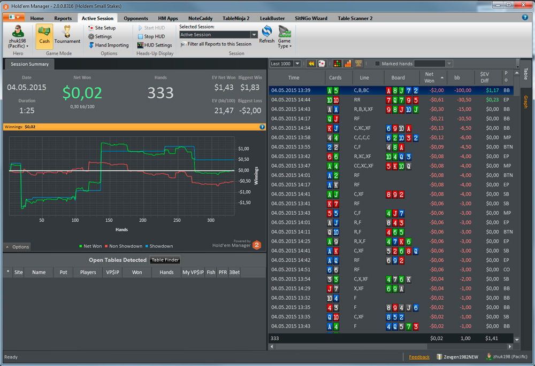This screenshot has width=535, height=366.
Task: Open the LeakBuster tab
Action: tap(272, 18)
